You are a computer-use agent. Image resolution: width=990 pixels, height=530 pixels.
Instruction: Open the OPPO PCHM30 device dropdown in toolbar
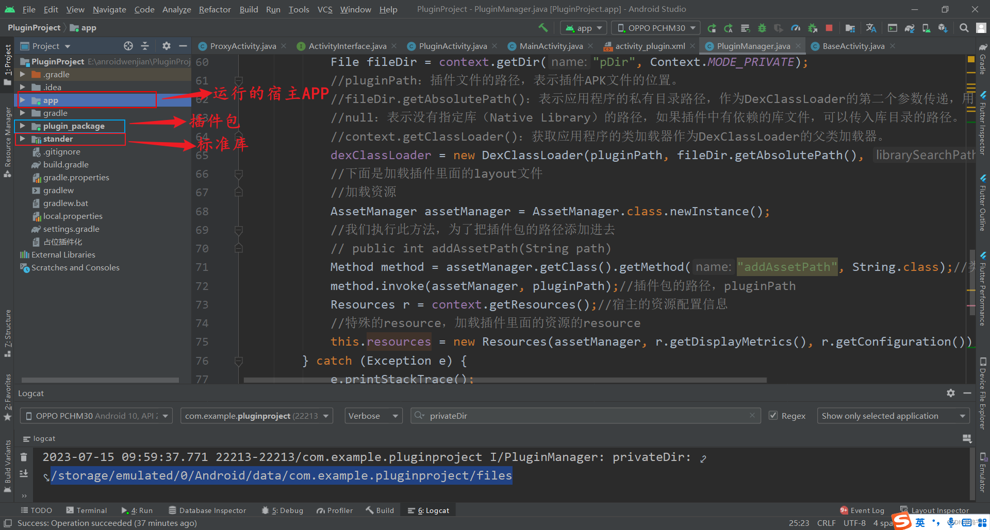[656, 28]
